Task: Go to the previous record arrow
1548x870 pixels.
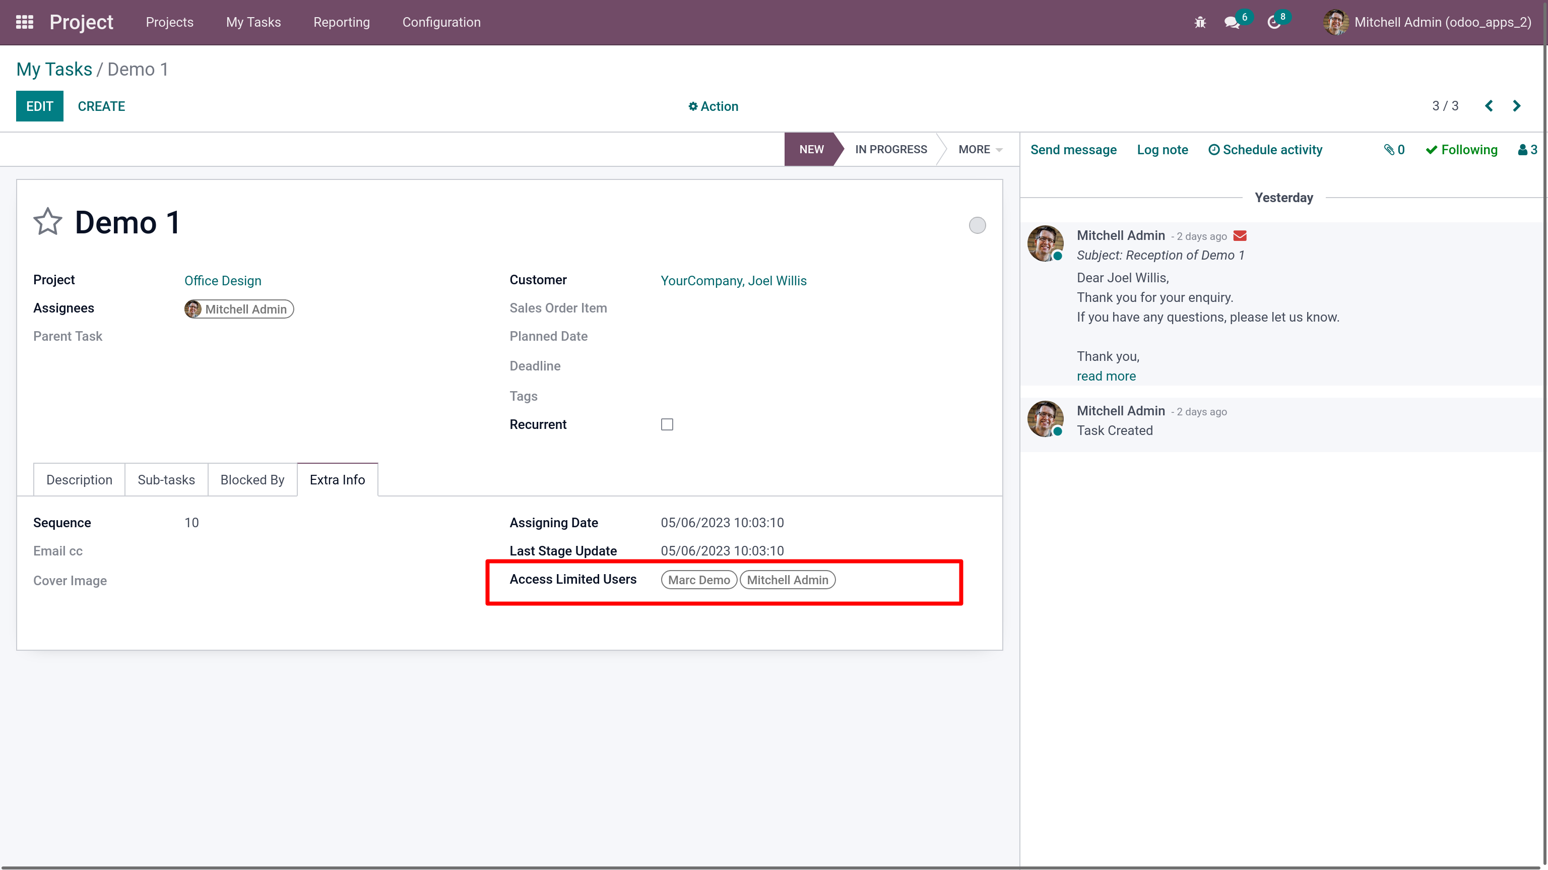Action: pyautogui.click(x=1489, y=106)
